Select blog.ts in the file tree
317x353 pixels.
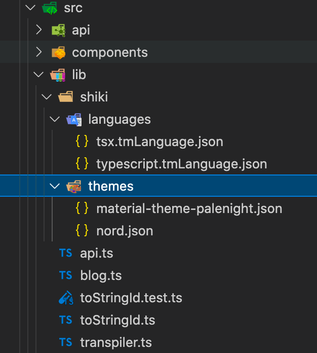101,275
